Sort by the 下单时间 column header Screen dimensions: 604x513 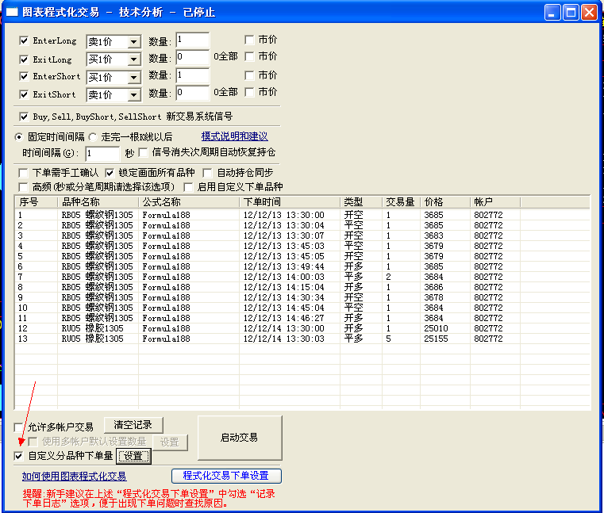(x=290, y=202)
